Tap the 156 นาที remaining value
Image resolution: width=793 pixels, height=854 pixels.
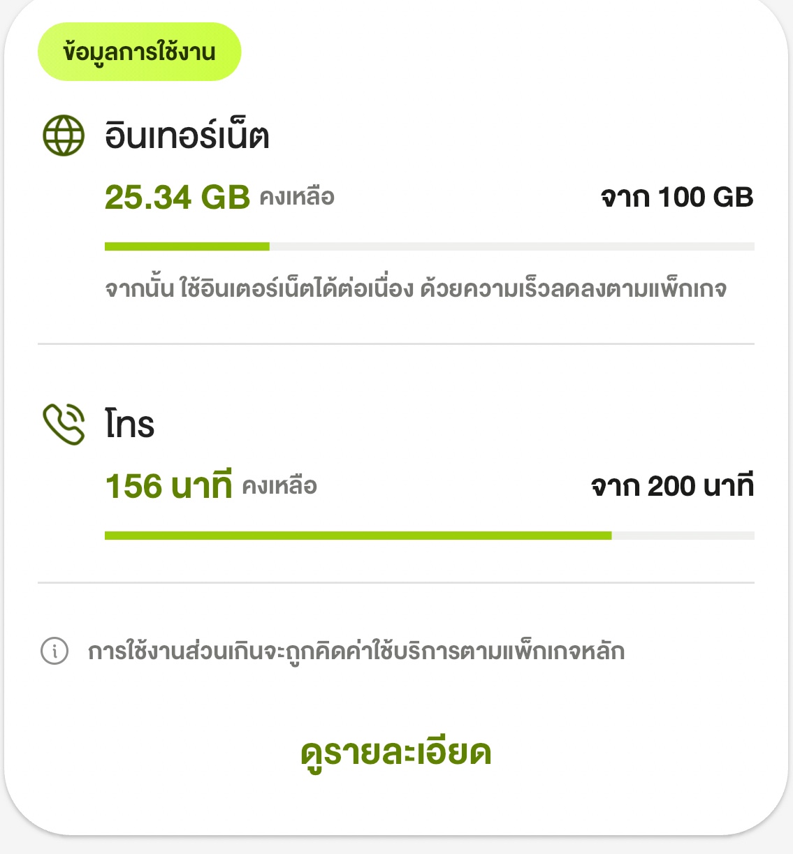point(168,485)
